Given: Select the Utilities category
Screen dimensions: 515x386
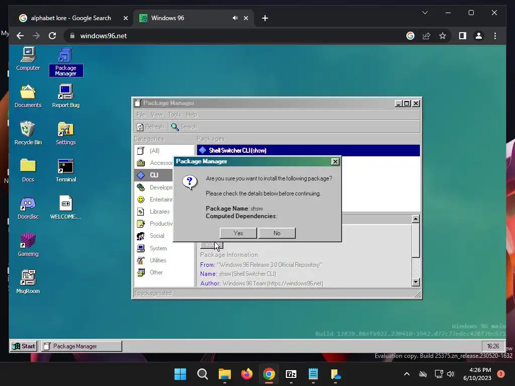Looking at the screenshot, I should pos(164,260).
